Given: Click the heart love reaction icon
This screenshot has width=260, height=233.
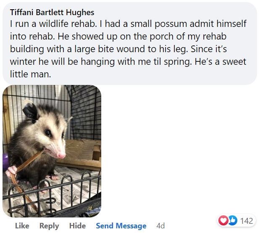Looking at the screenshot, I should pos(223,220).
